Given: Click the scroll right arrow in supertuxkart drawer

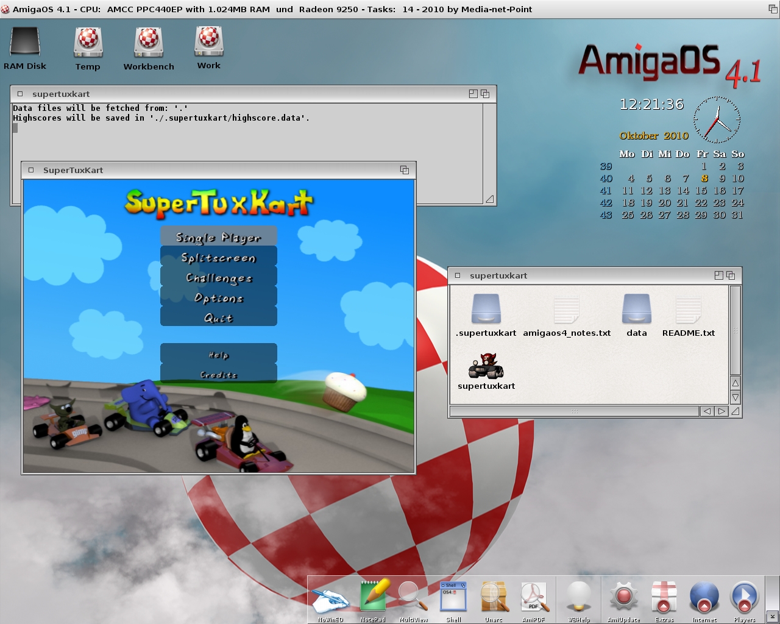Looking at the screenshot, I should pyautogui.click(x=721, y=411).
